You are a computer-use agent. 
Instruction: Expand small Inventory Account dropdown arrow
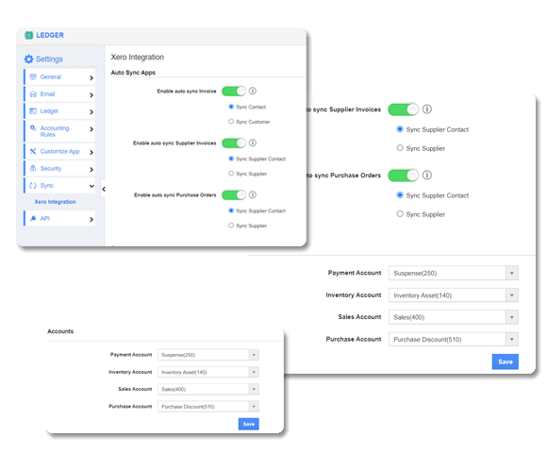pyautogui.click(x=254, y=372)
